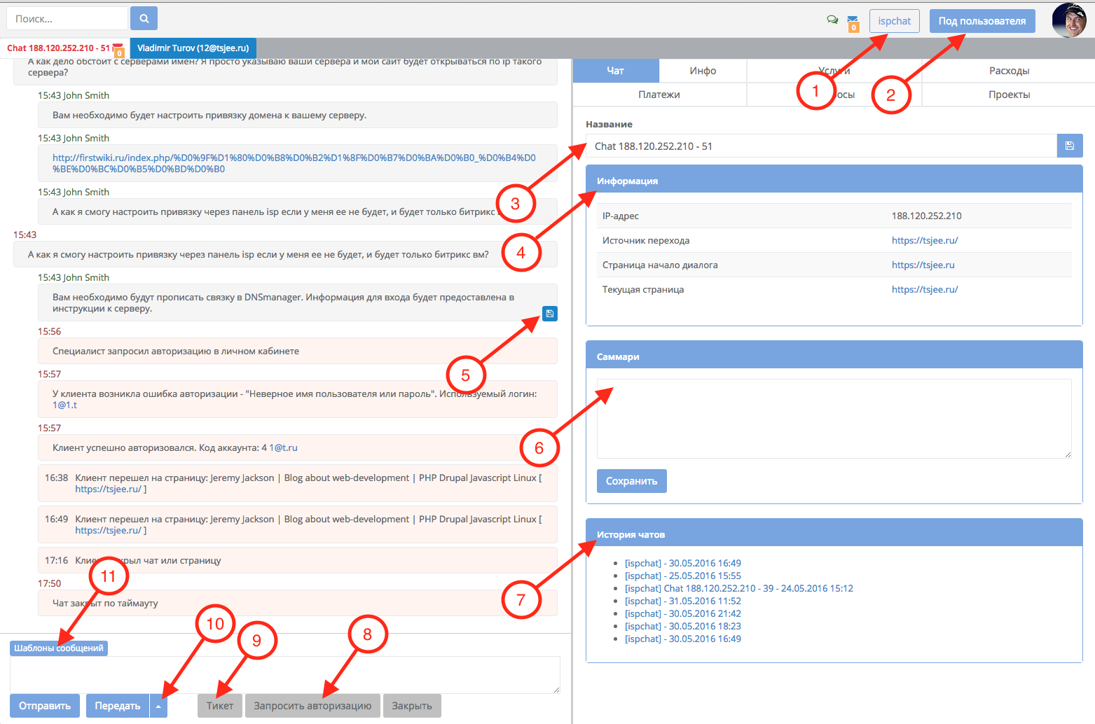Open history chat from 25.05.2016 15:55

tap(683, 576)
